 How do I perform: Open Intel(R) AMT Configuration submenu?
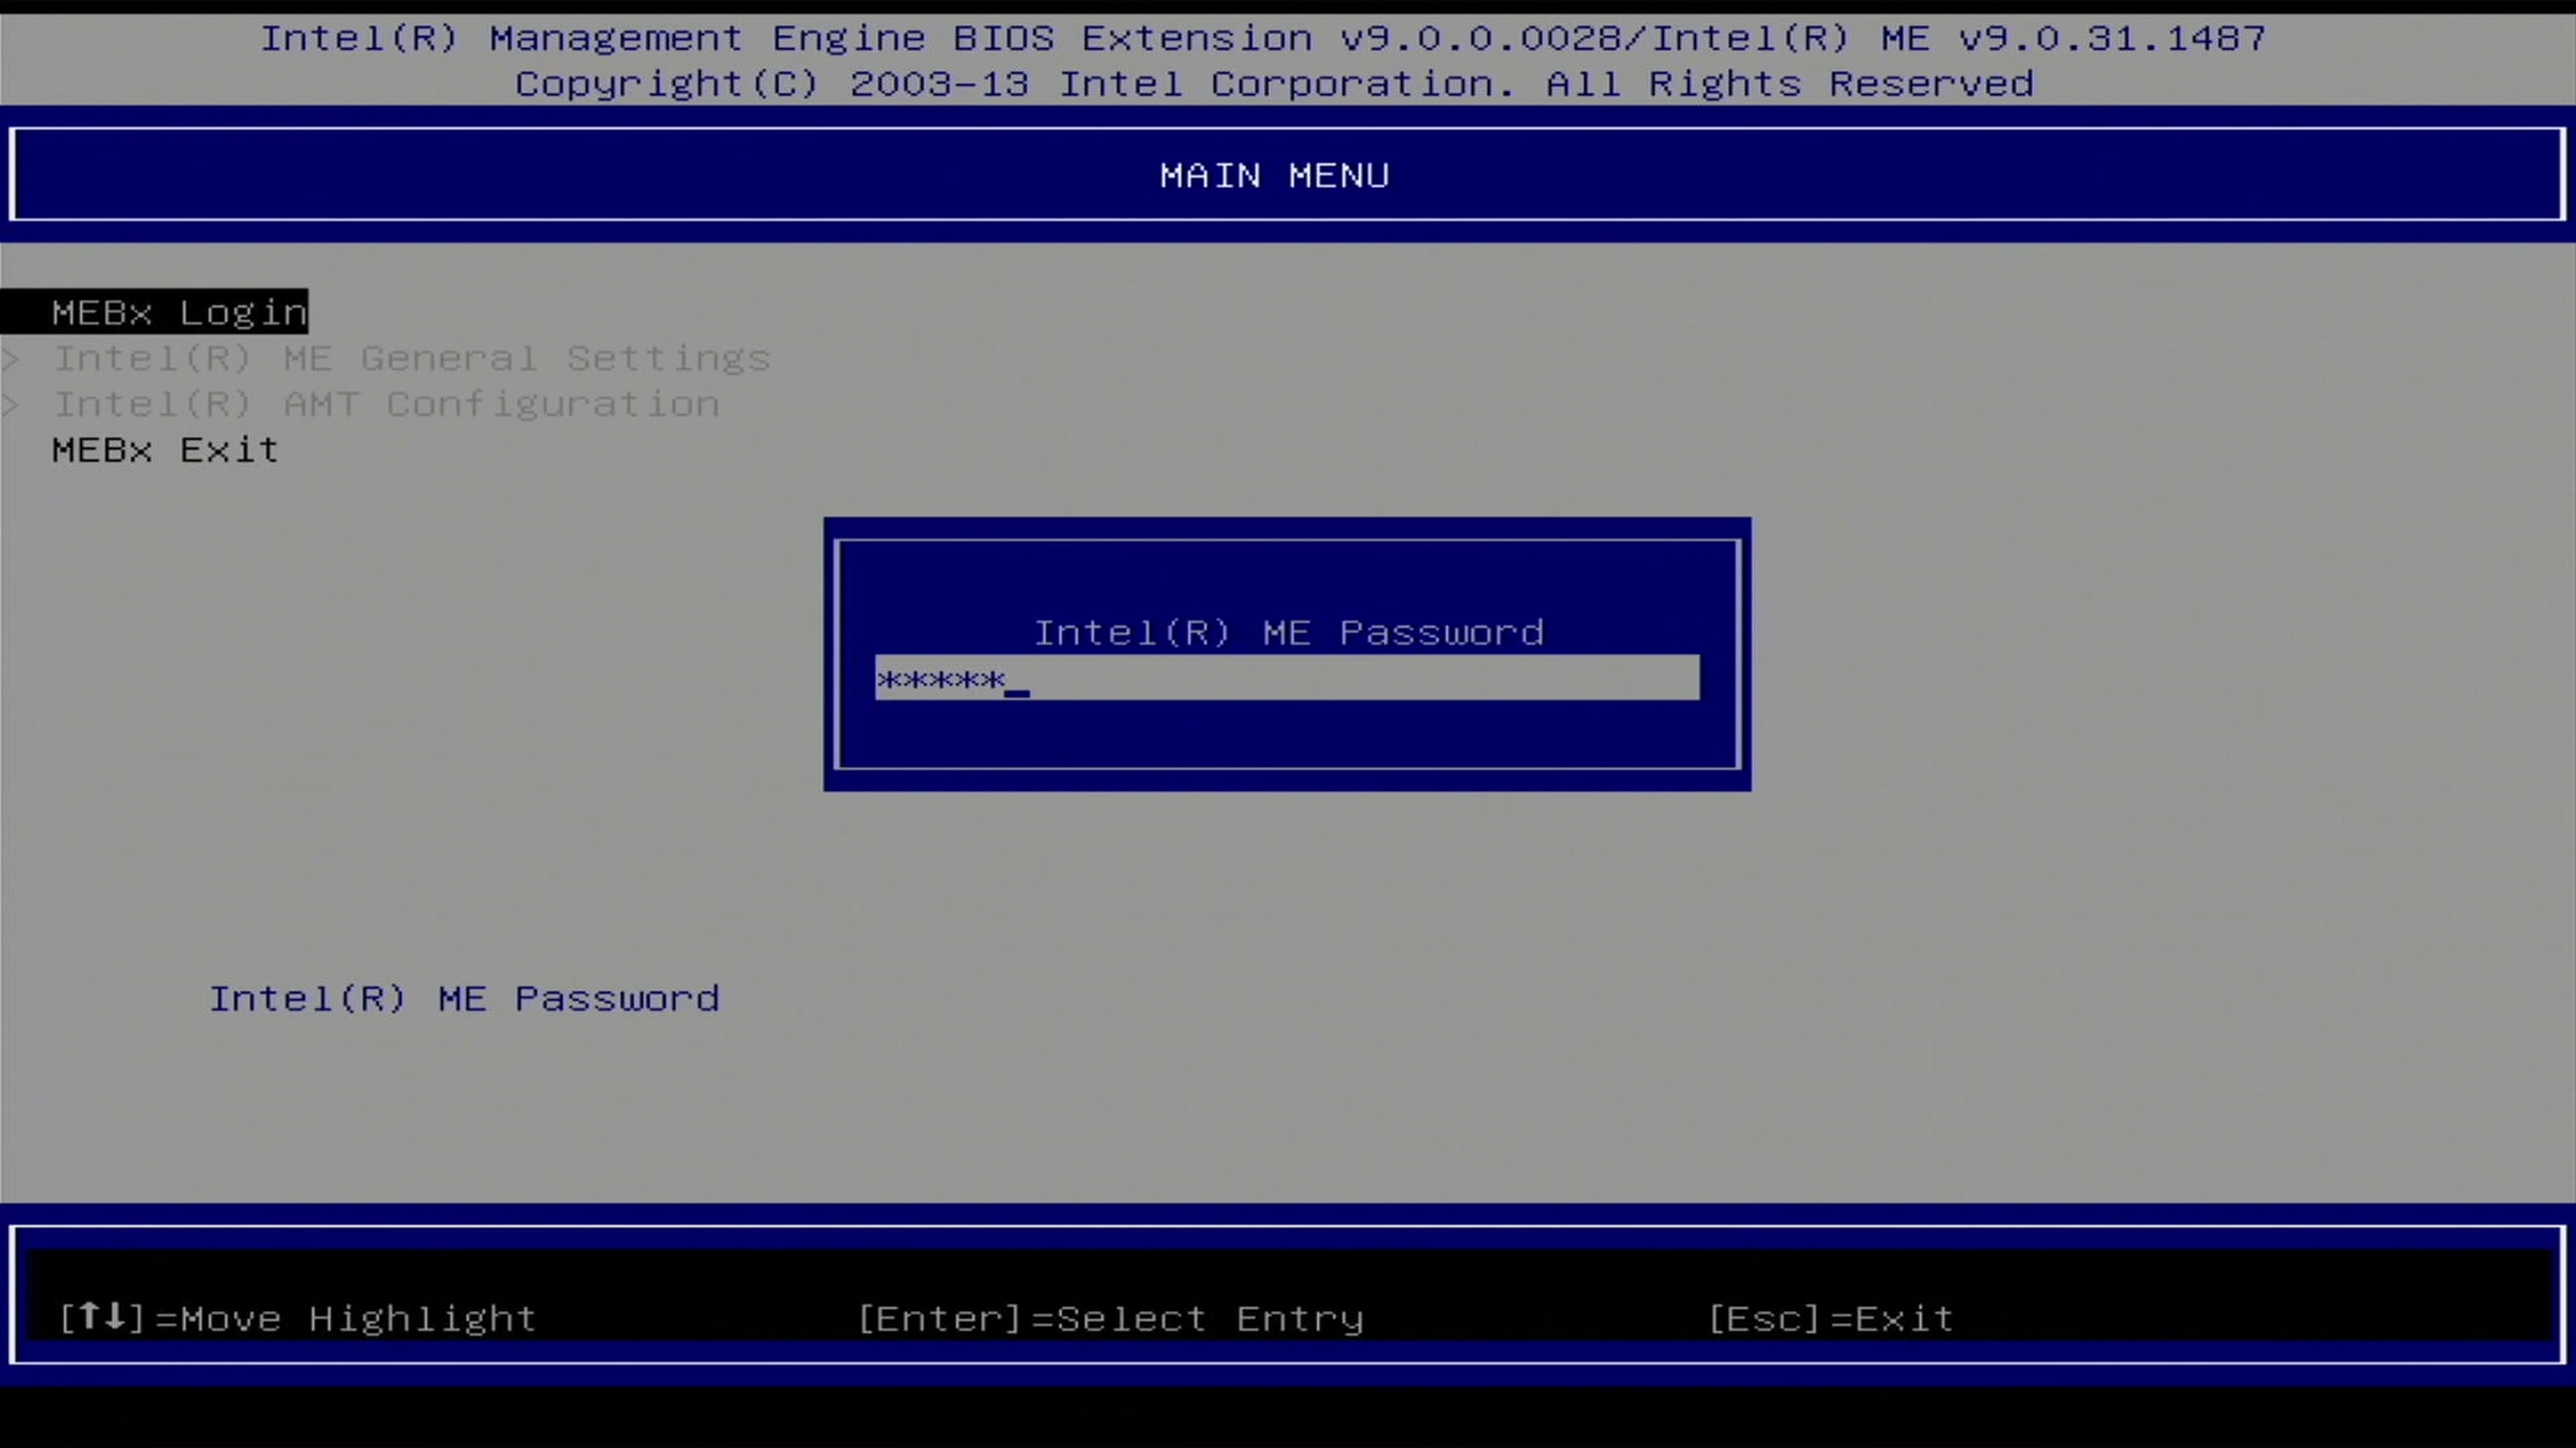click(x=386, y=404)
